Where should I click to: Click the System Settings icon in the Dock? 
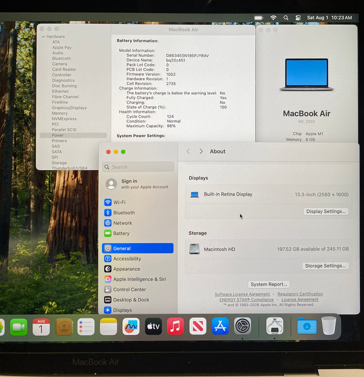[x=243, y=326]
